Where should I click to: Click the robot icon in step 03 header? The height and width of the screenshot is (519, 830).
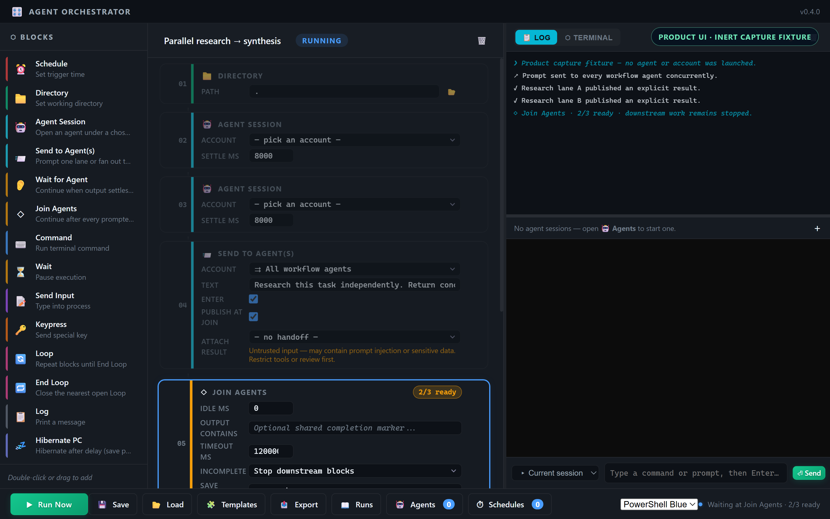coord(207,189)
